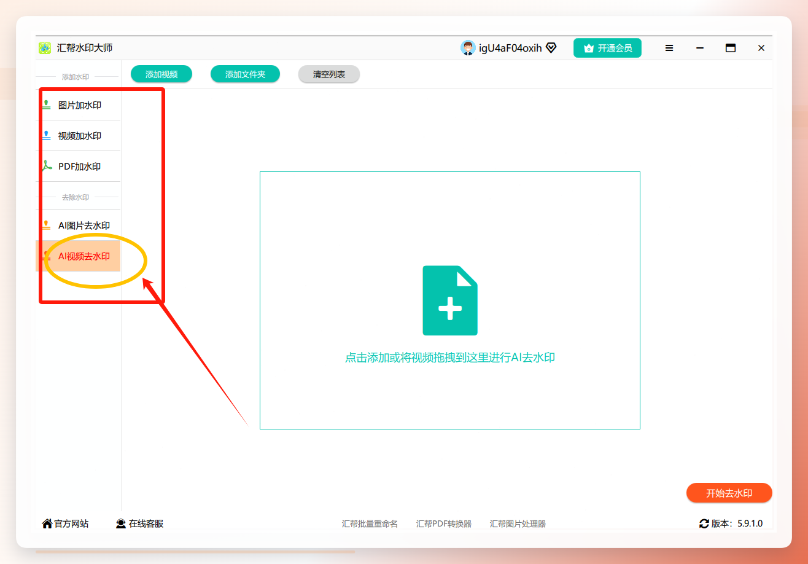Click the headset icon beside 在线客服
This screenshot has width=808, height=564.
tap(121, 523)
